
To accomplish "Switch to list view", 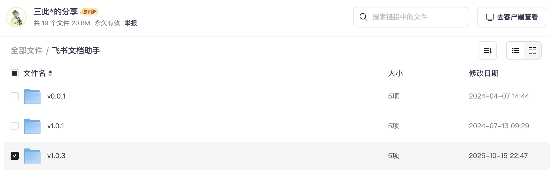I will click(515, 51).
